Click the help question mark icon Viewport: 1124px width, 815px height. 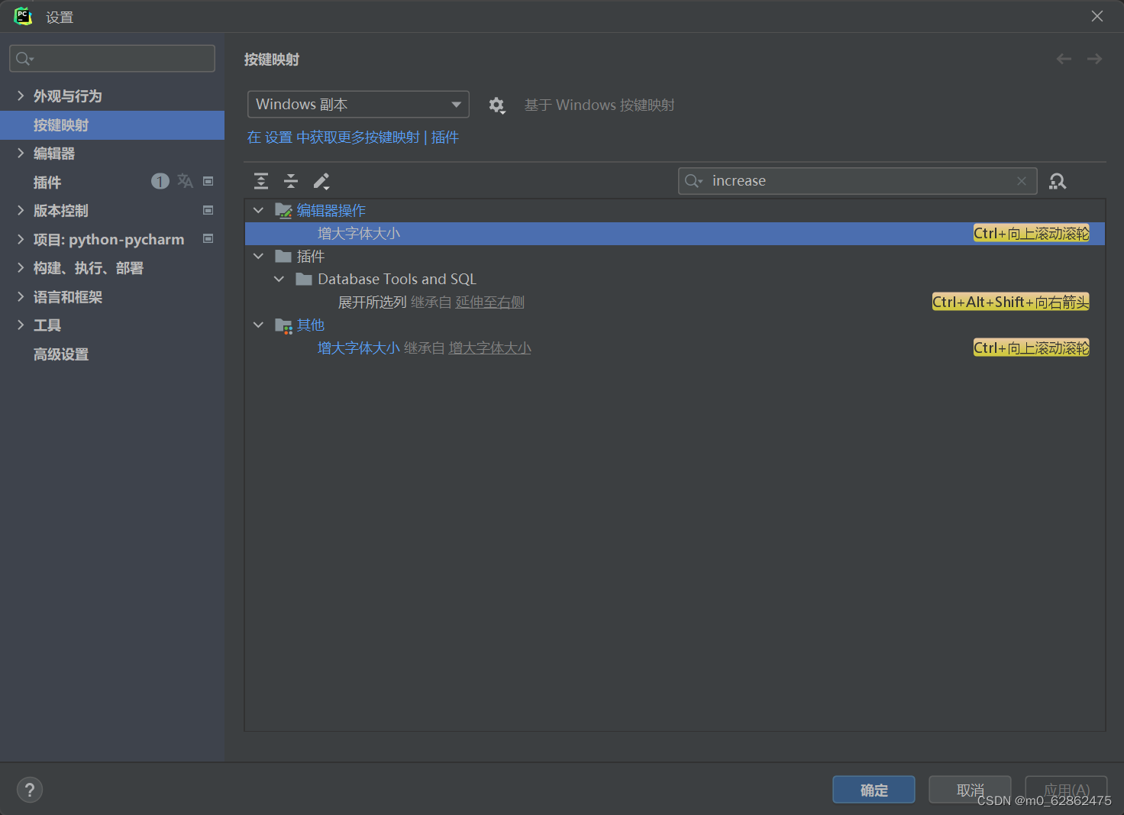[x=29, y=789]
